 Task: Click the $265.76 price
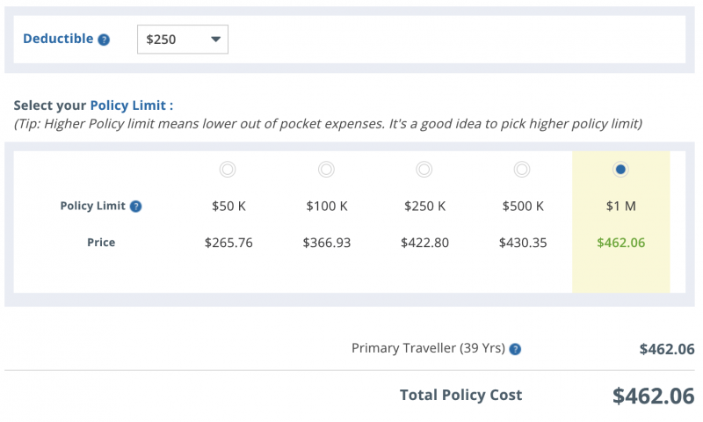228,243
